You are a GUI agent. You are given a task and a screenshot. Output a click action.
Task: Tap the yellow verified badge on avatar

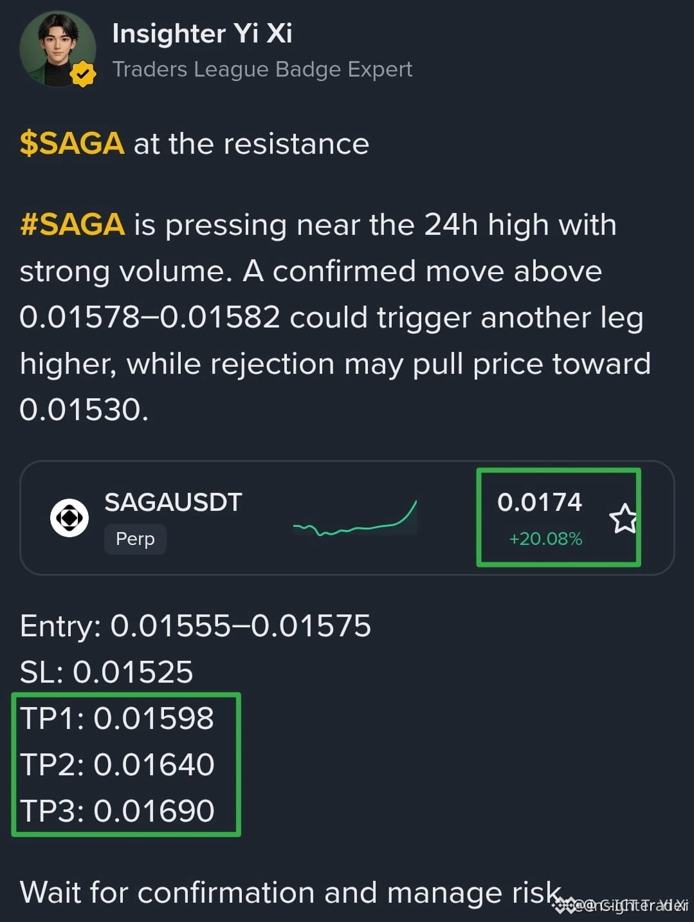click(82, 74)
